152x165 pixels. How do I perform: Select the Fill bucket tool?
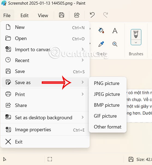tap(101, 30)
